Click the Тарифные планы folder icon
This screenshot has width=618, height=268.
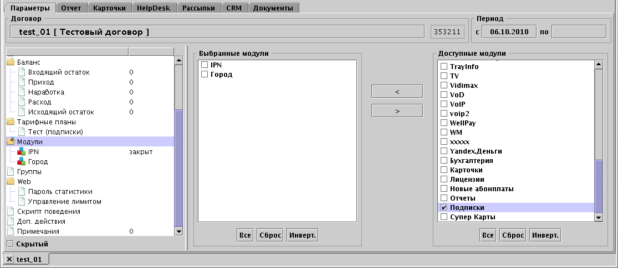coord(11,122)
